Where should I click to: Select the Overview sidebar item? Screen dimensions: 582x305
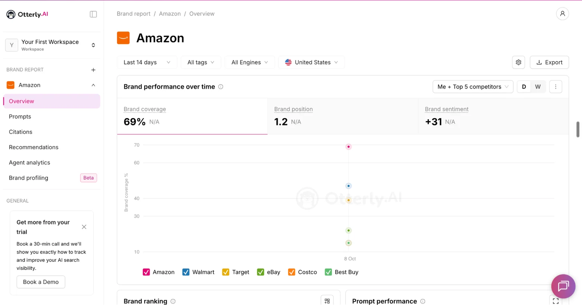tap(52, 101)
